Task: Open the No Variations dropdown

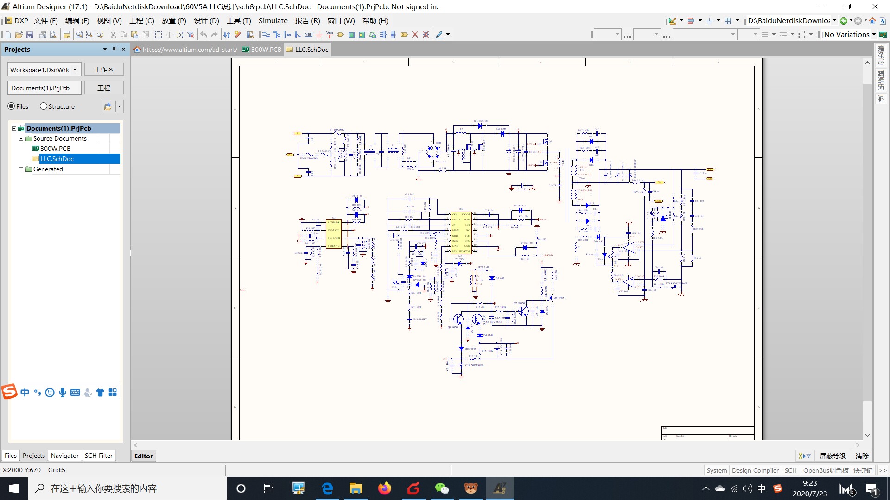Action: point(874,35)
